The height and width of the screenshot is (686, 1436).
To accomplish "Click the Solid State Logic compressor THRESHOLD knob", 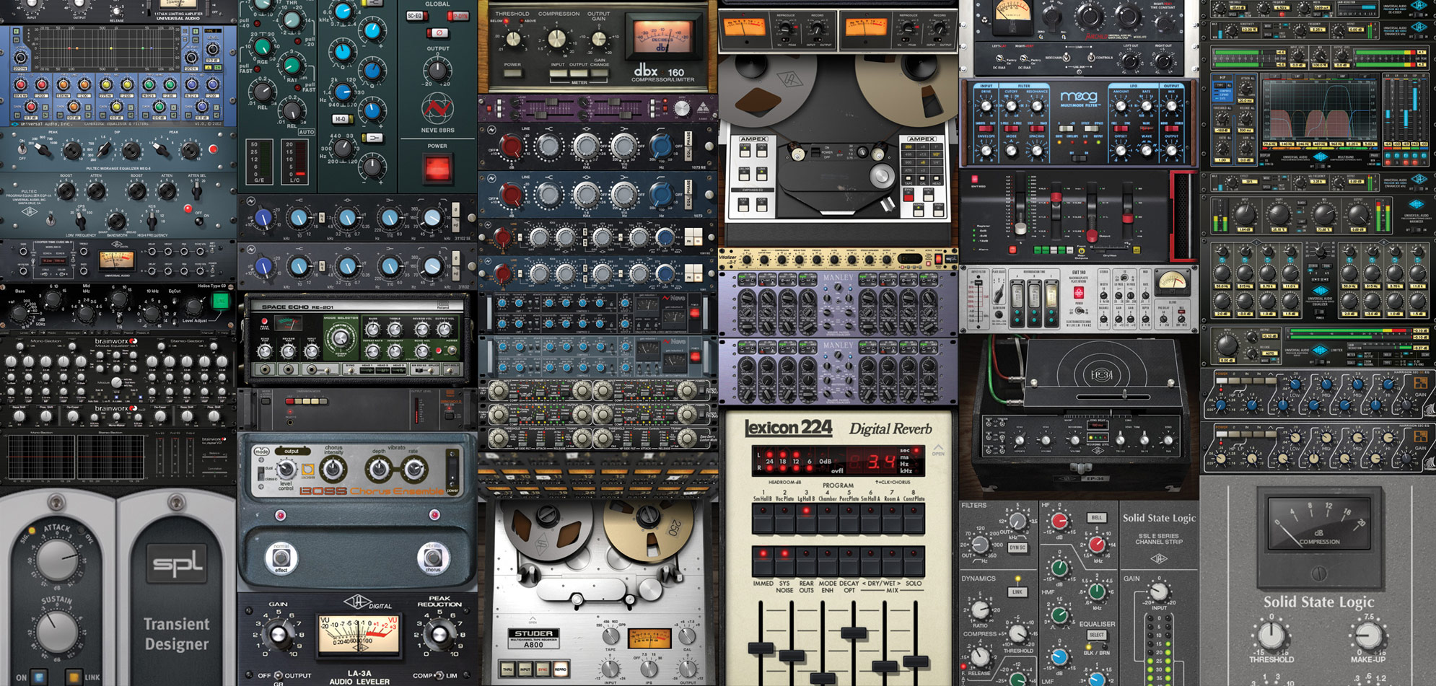I will [x=1271, y=636].
